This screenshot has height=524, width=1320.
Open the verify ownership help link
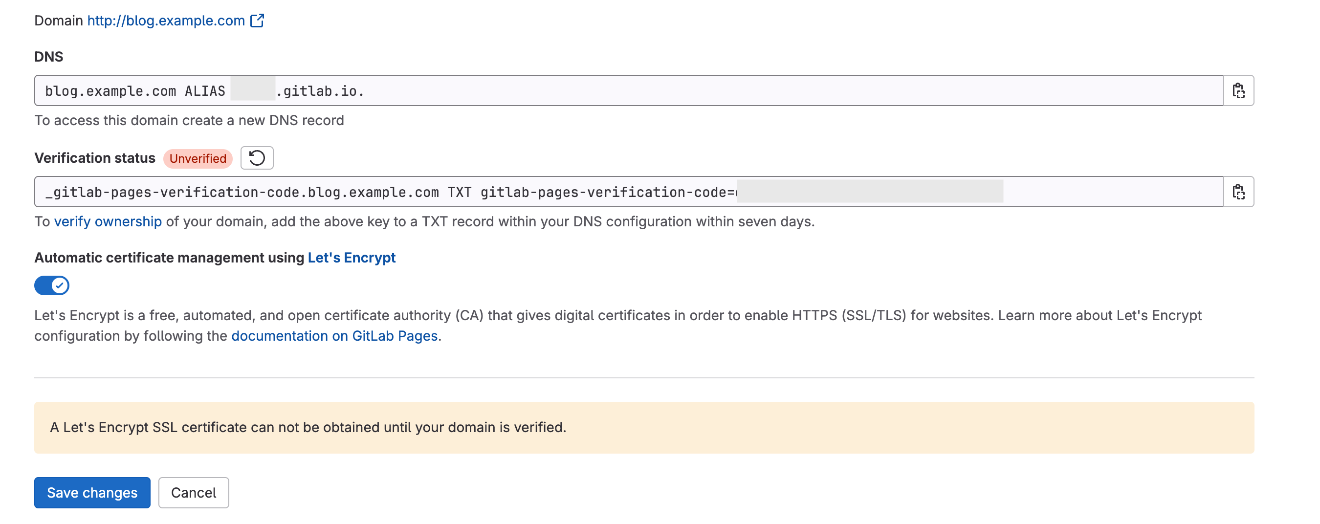pyautogui.click(x=108, y=221)
